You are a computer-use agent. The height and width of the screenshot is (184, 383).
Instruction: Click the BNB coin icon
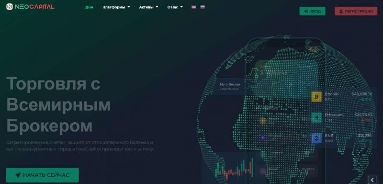(x=316, y=138)
